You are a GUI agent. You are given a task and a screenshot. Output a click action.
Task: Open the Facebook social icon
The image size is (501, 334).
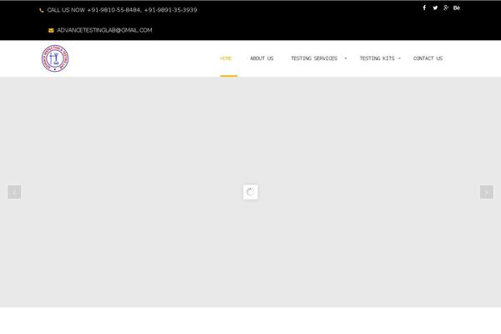424,8
